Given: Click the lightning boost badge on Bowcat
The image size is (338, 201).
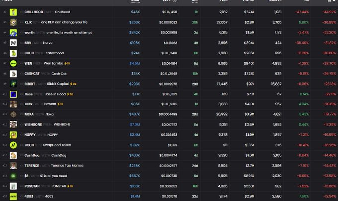Looking at the screenshot, I should pos(60,104).
